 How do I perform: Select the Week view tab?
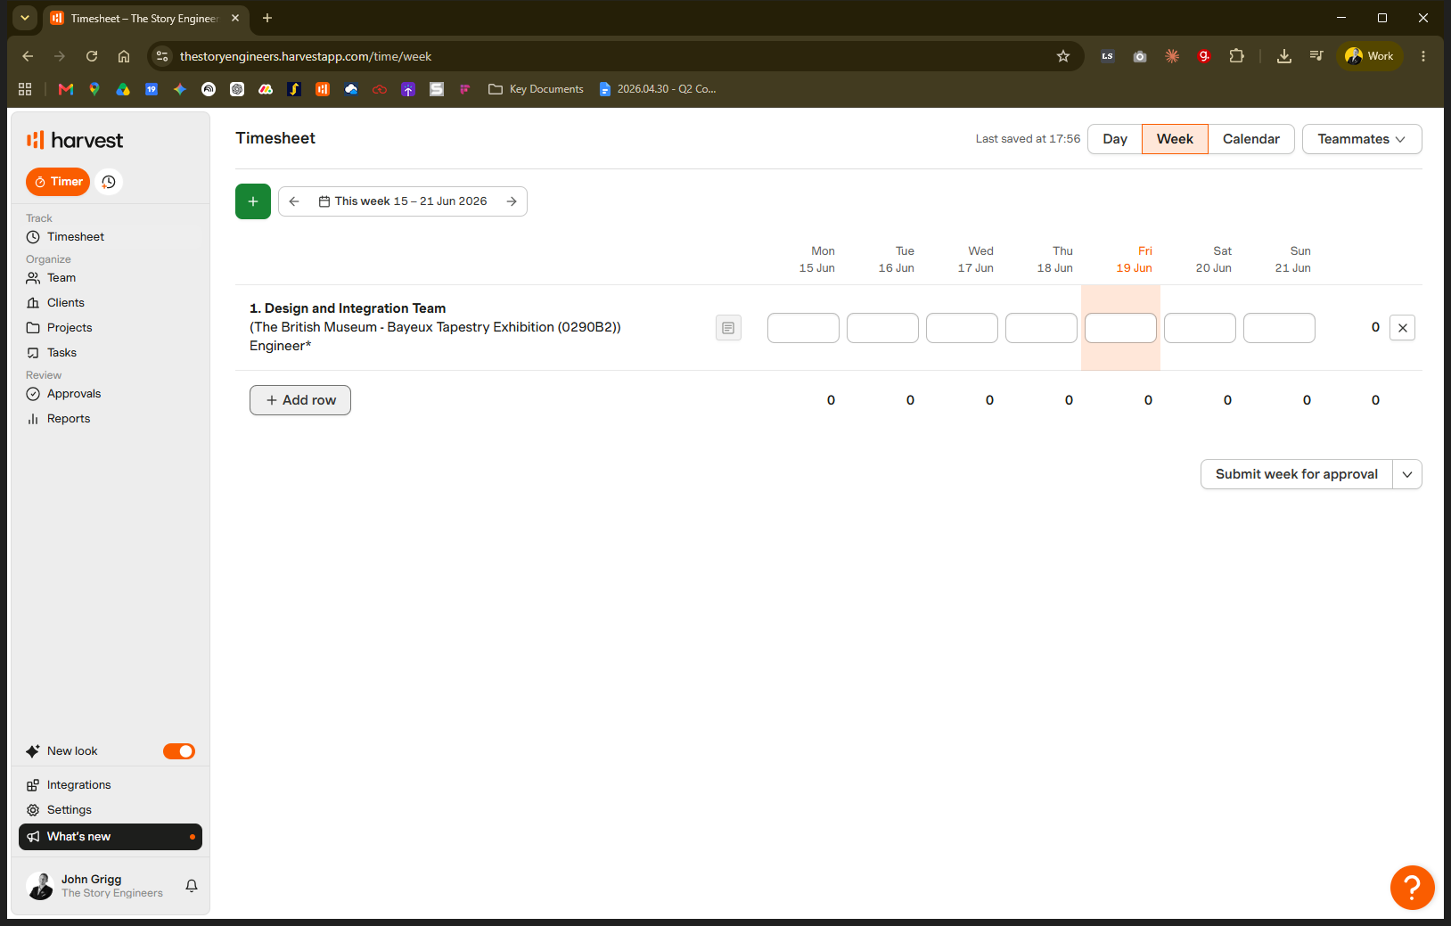coord(1175,139)
